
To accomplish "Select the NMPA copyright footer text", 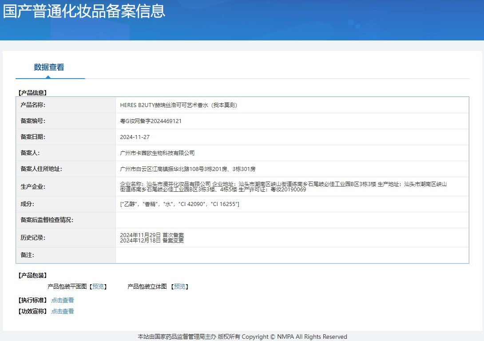I will point(242,337).
